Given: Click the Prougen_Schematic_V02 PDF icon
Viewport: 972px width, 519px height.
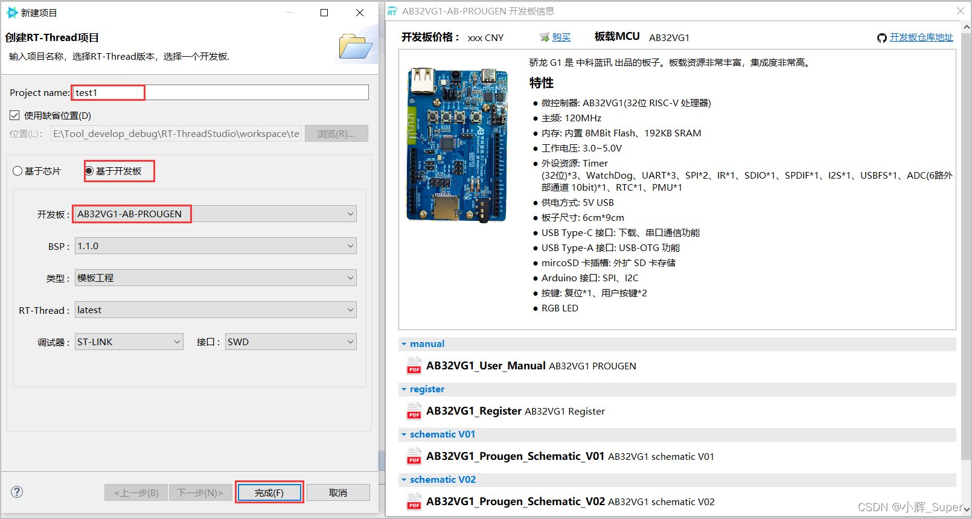Looking at the screenshot, I should pyautogui.click(x=414, y=501).
